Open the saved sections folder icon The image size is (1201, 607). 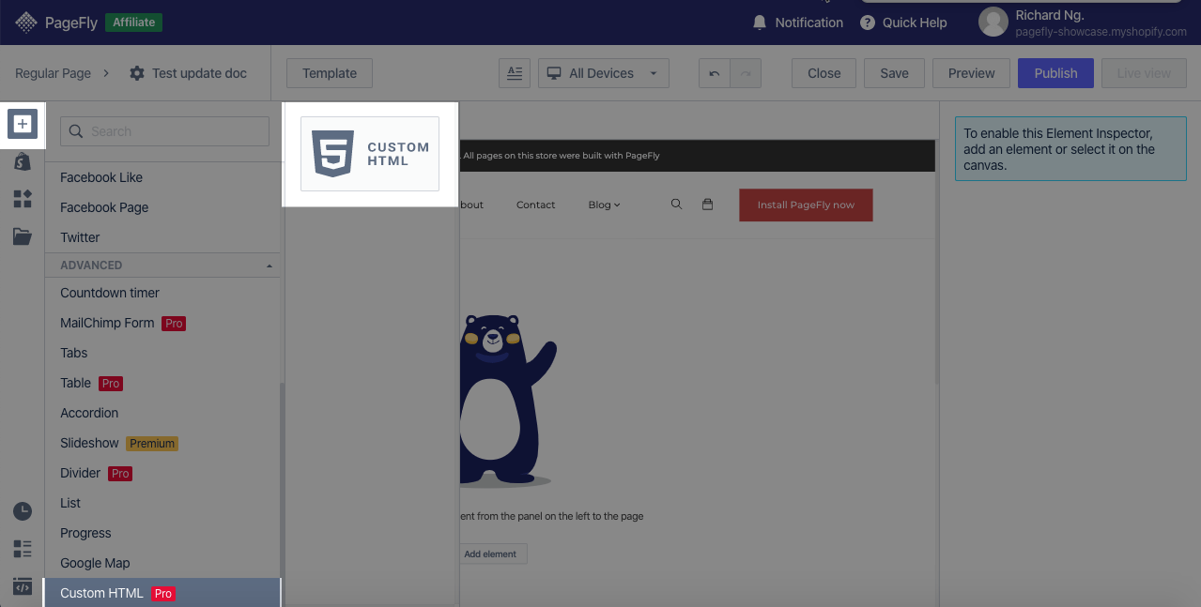point(23,236)
